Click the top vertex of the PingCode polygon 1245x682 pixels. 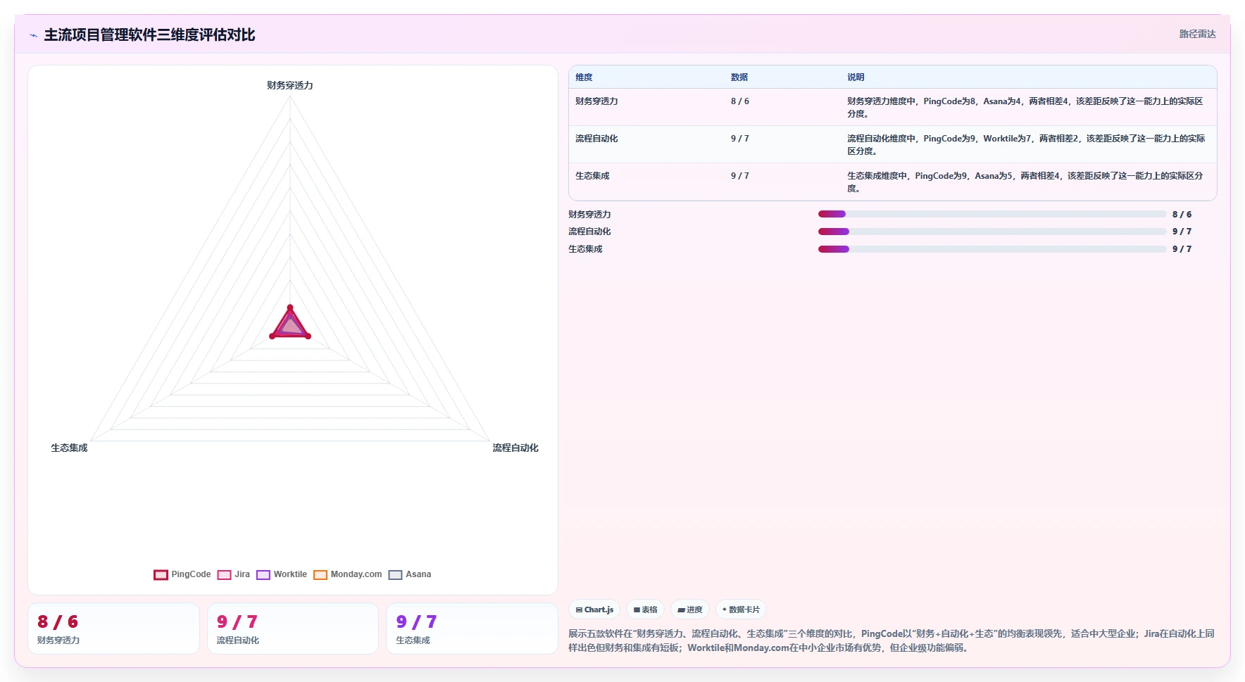(290, 308)
